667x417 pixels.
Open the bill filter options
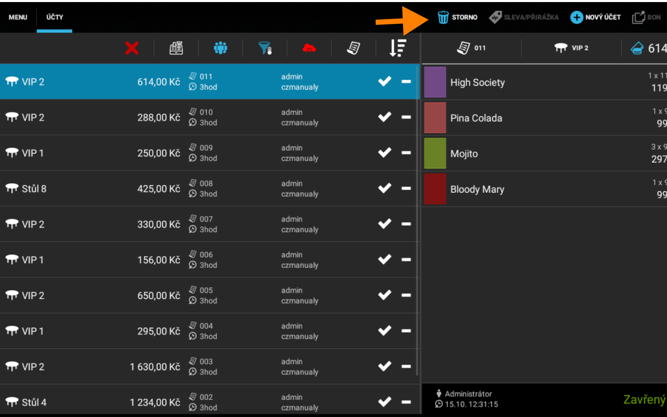pyautogui.click(x=265, y=48)
